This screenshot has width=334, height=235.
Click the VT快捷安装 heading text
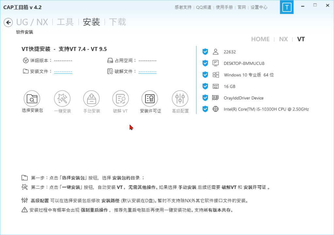[64, 49]
